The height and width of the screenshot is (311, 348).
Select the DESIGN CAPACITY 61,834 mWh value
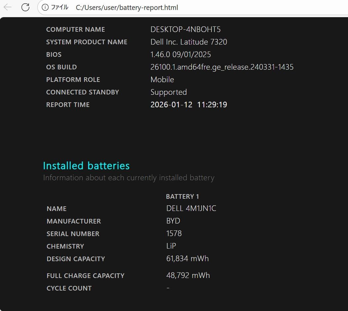[188, 259]
